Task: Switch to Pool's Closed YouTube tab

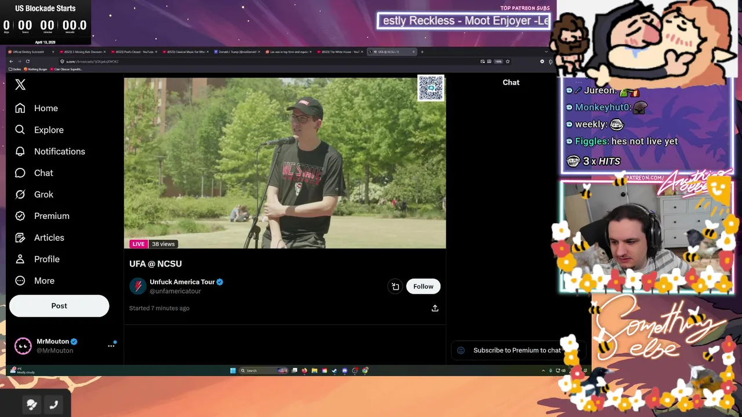Action: click(x=134, y=52)
